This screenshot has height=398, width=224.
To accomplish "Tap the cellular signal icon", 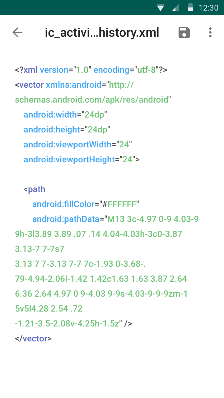I will tap(176, 7).
